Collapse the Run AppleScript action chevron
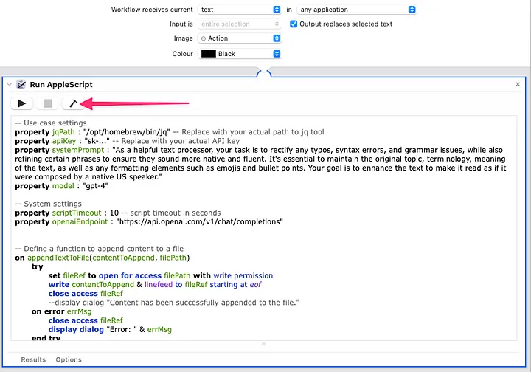Screen dimensions: 531x372 pyautogui.click(x=9, y=84)
